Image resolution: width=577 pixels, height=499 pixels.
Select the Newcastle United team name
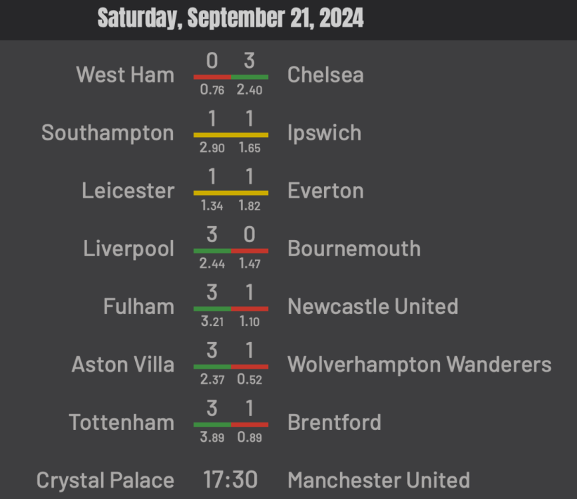tap(373, 306)
